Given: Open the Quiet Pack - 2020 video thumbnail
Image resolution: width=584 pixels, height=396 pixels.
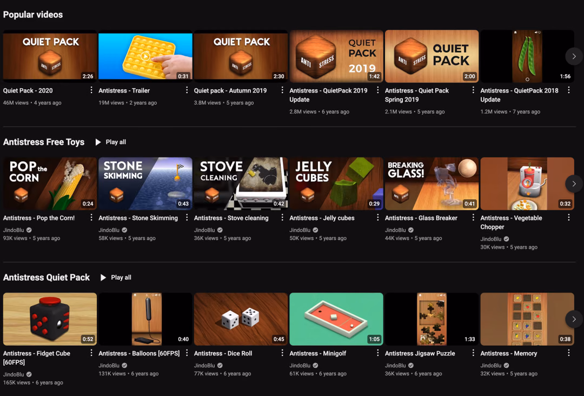Looking at the screenshot, I should click(x=50, y=56).
